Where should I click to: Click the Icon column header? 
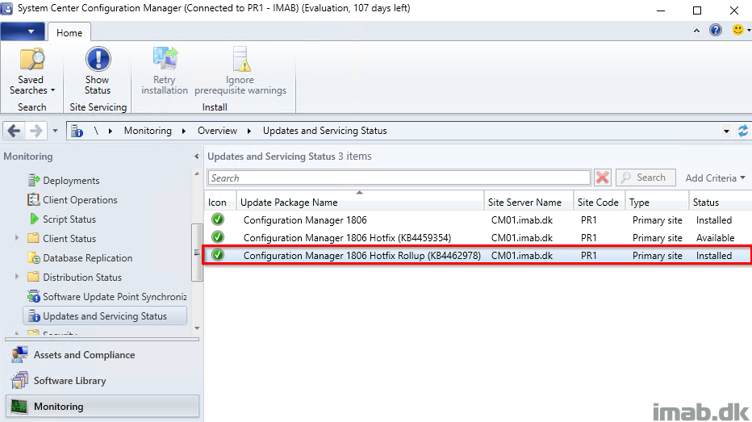tap(220, 203)
